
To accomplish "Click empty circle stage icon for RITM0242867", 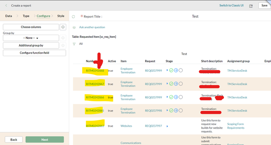I will (181, 84).
